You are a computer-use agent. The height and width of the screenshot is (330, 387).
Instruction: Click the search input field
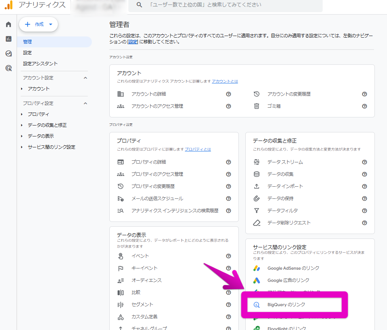click(x=225, y=5)
